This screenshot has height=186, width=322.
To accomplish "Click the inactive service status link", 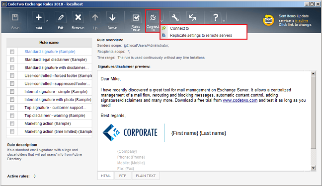I will 302,20.
